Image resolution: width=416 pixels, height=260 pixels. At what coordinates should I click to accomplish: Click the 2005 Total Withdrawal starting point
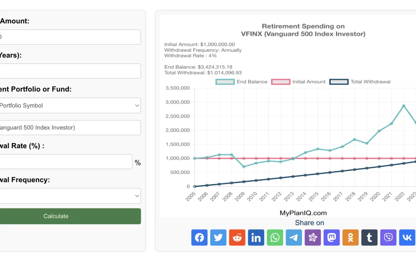click(195, 186)
